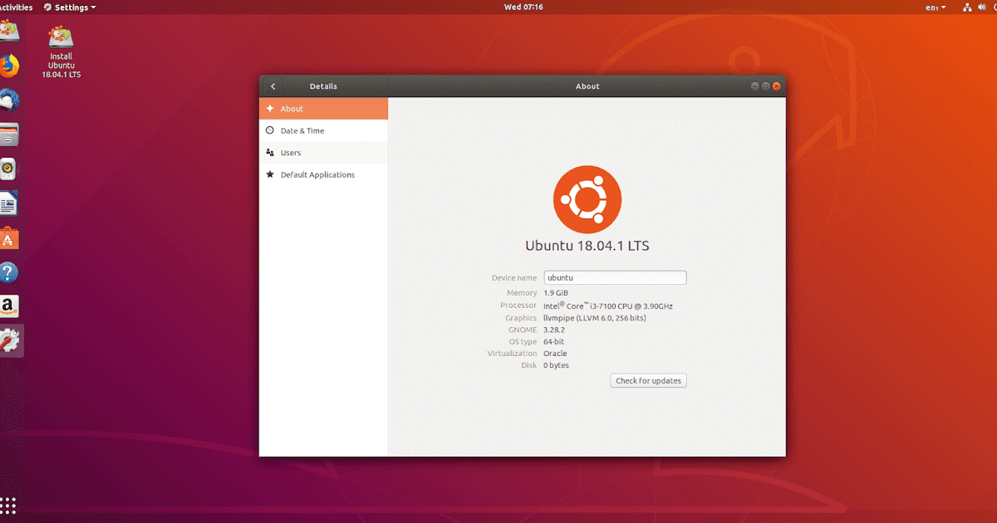Screen dimensions: 997x523
Task: Select Date & Time settings section
Action: pyautogui.click(x=323, y=130)
